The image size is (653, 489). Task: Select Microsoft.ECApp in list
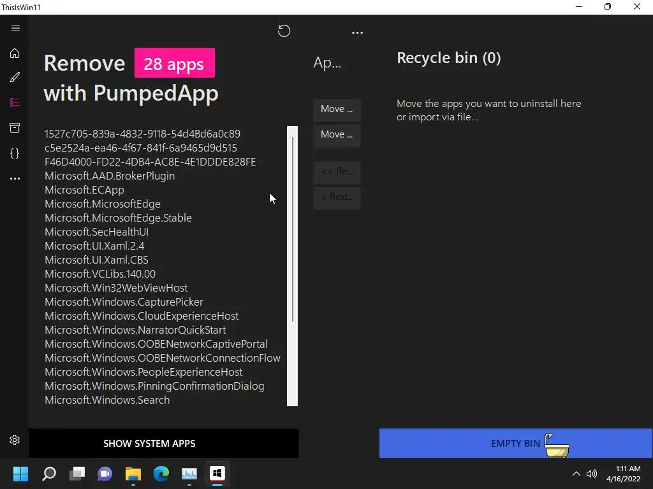(84, 190)
